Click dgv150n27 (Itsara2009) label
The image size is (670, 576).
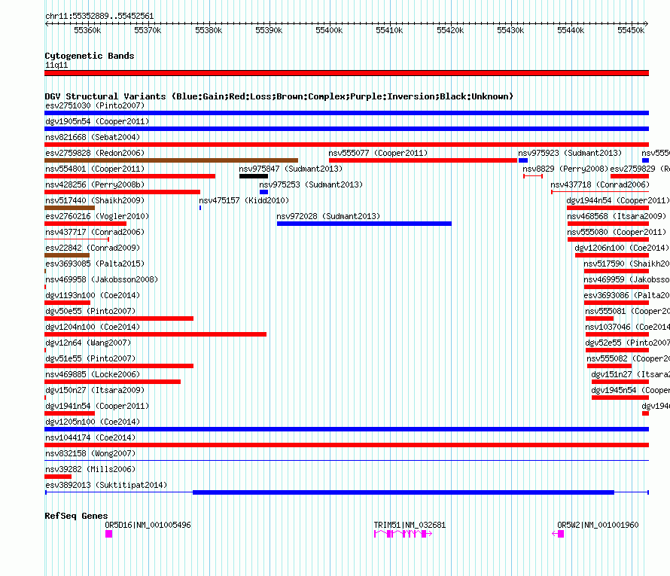tap(95, 390)
